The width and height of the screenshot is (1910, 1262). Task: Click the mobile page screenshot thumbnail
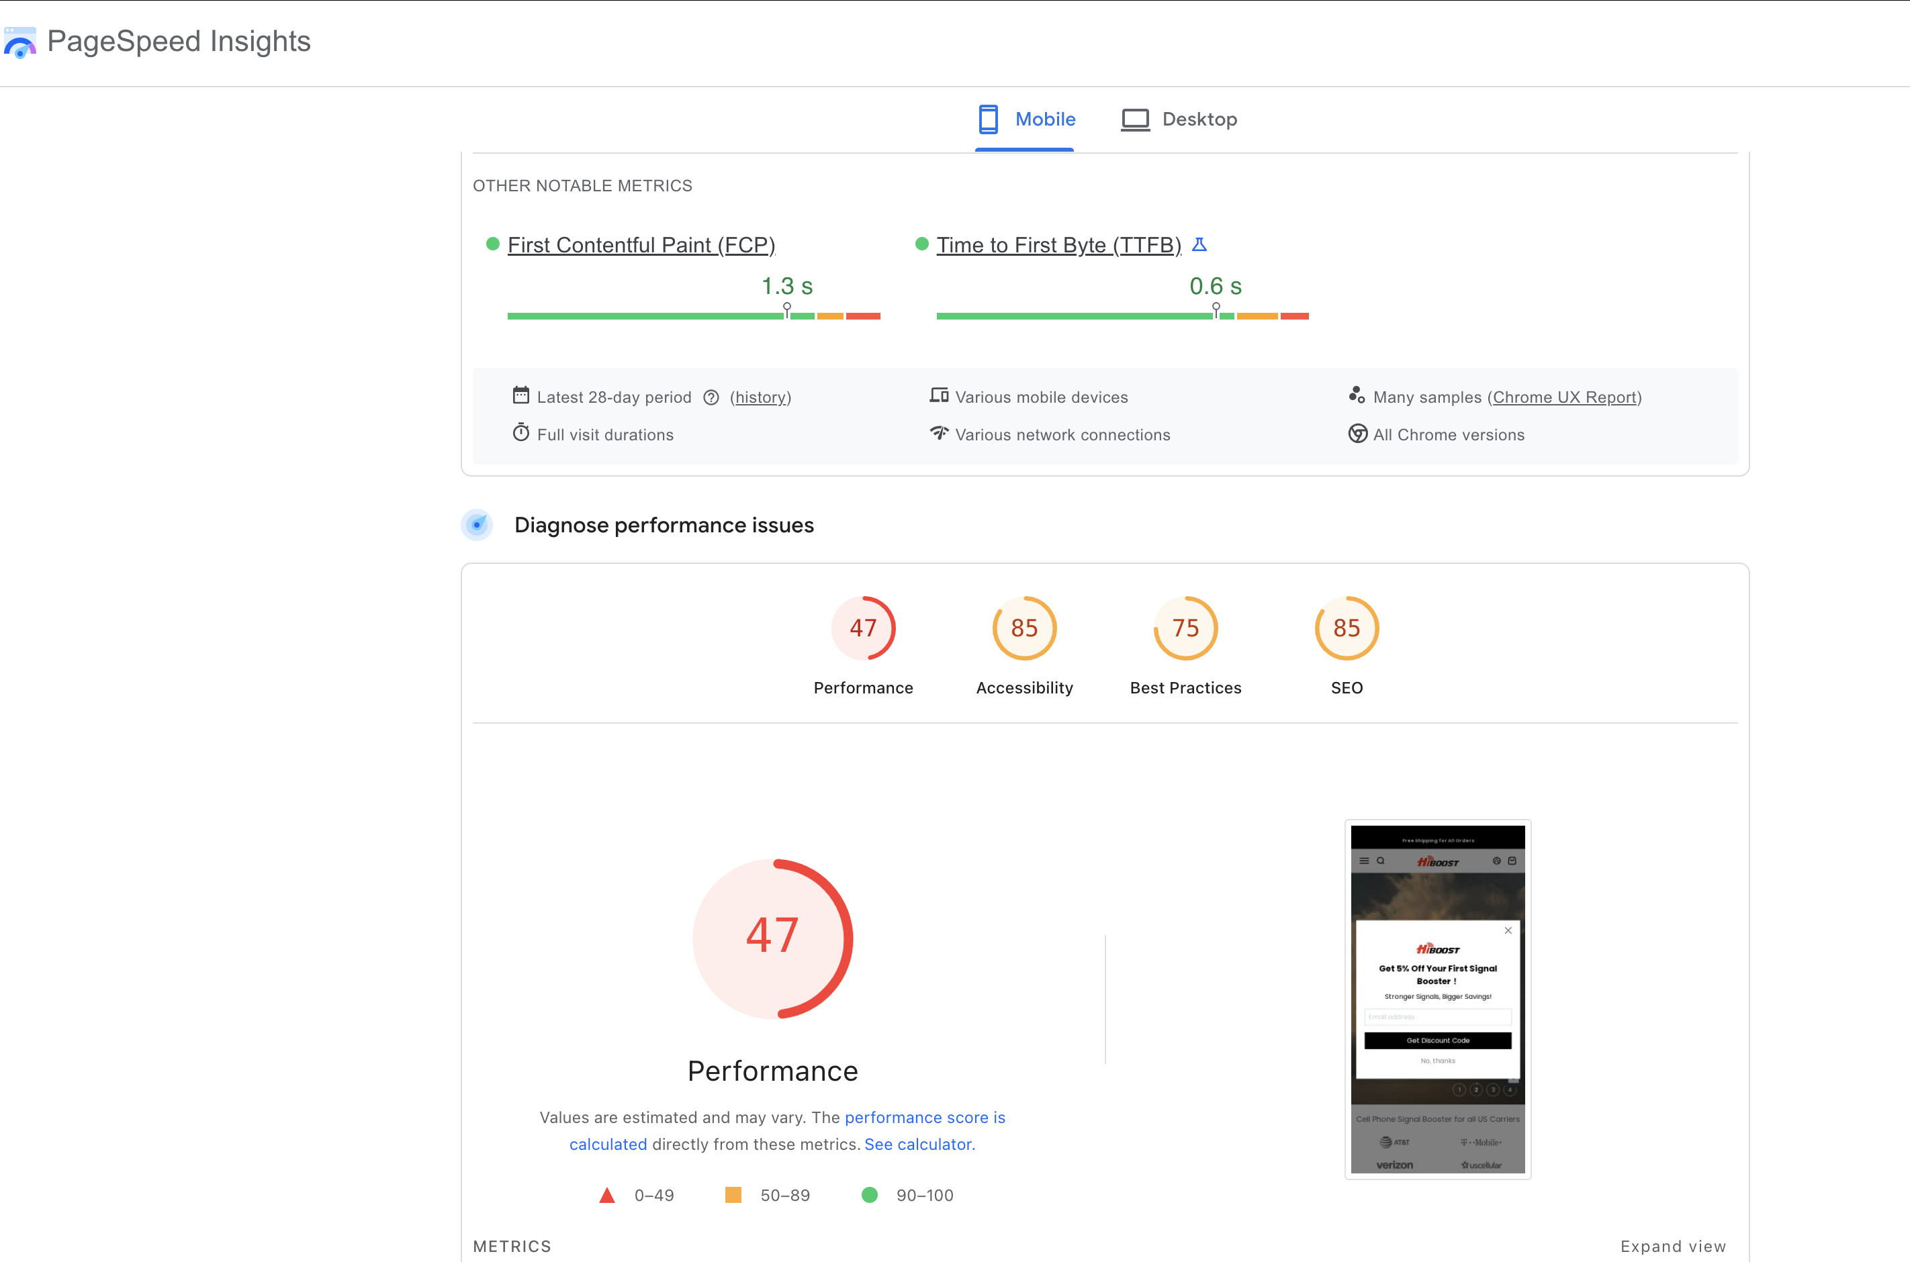[x=1437, y=999]
